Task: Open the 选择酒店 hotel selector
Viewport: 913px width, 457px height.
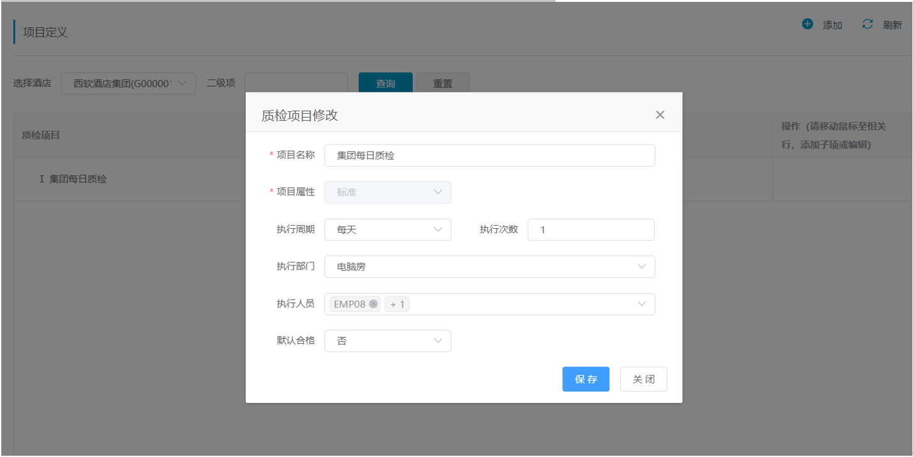Action: (128, 83)
